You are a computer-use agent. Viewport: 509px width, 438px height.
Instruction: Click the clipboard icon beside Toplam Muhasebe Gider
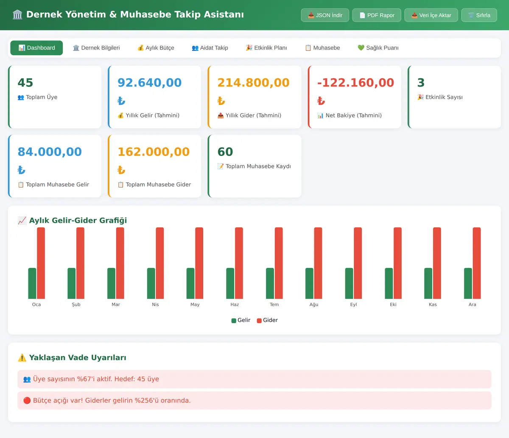pyautogui.click(x=121, y=184)
